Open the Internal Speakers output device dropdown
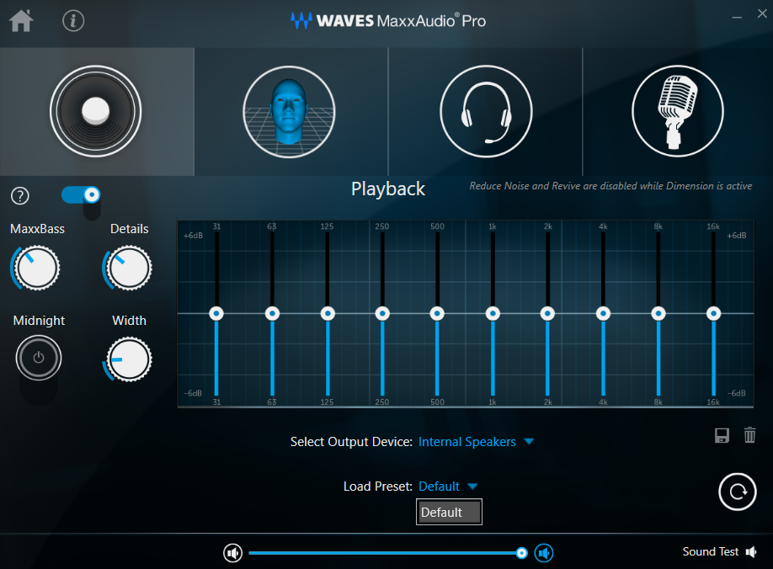The height and width of the screenshot is (569, 773). click(466, 442)
